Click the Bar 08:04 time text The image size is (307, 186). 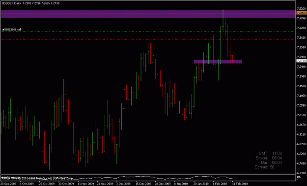(x=272, y=163)
